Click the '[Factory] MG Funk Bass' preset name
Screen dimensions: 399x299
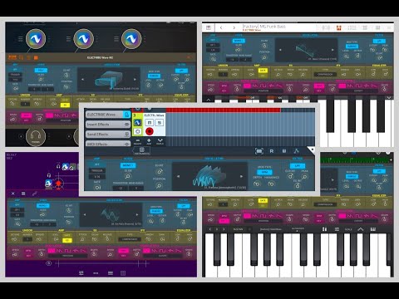click(264, 27)
